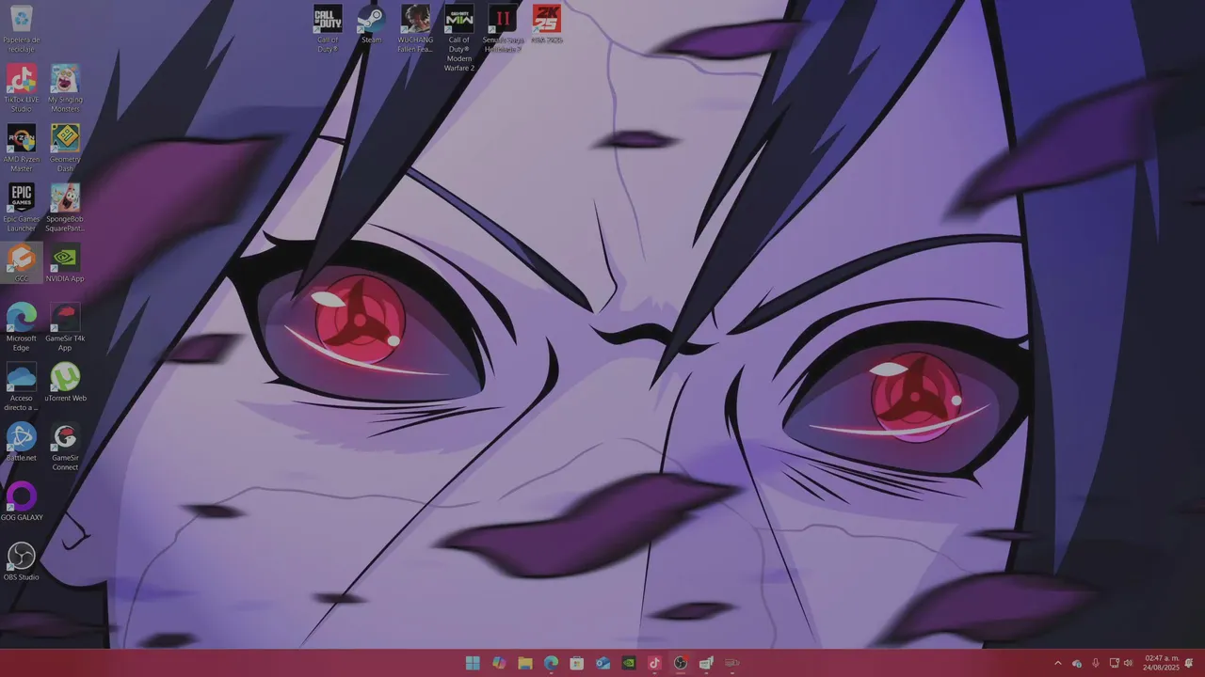1205x677 pixels.
Task: Open Microsoft Store from the taskbar
Action: coord(576,663)
